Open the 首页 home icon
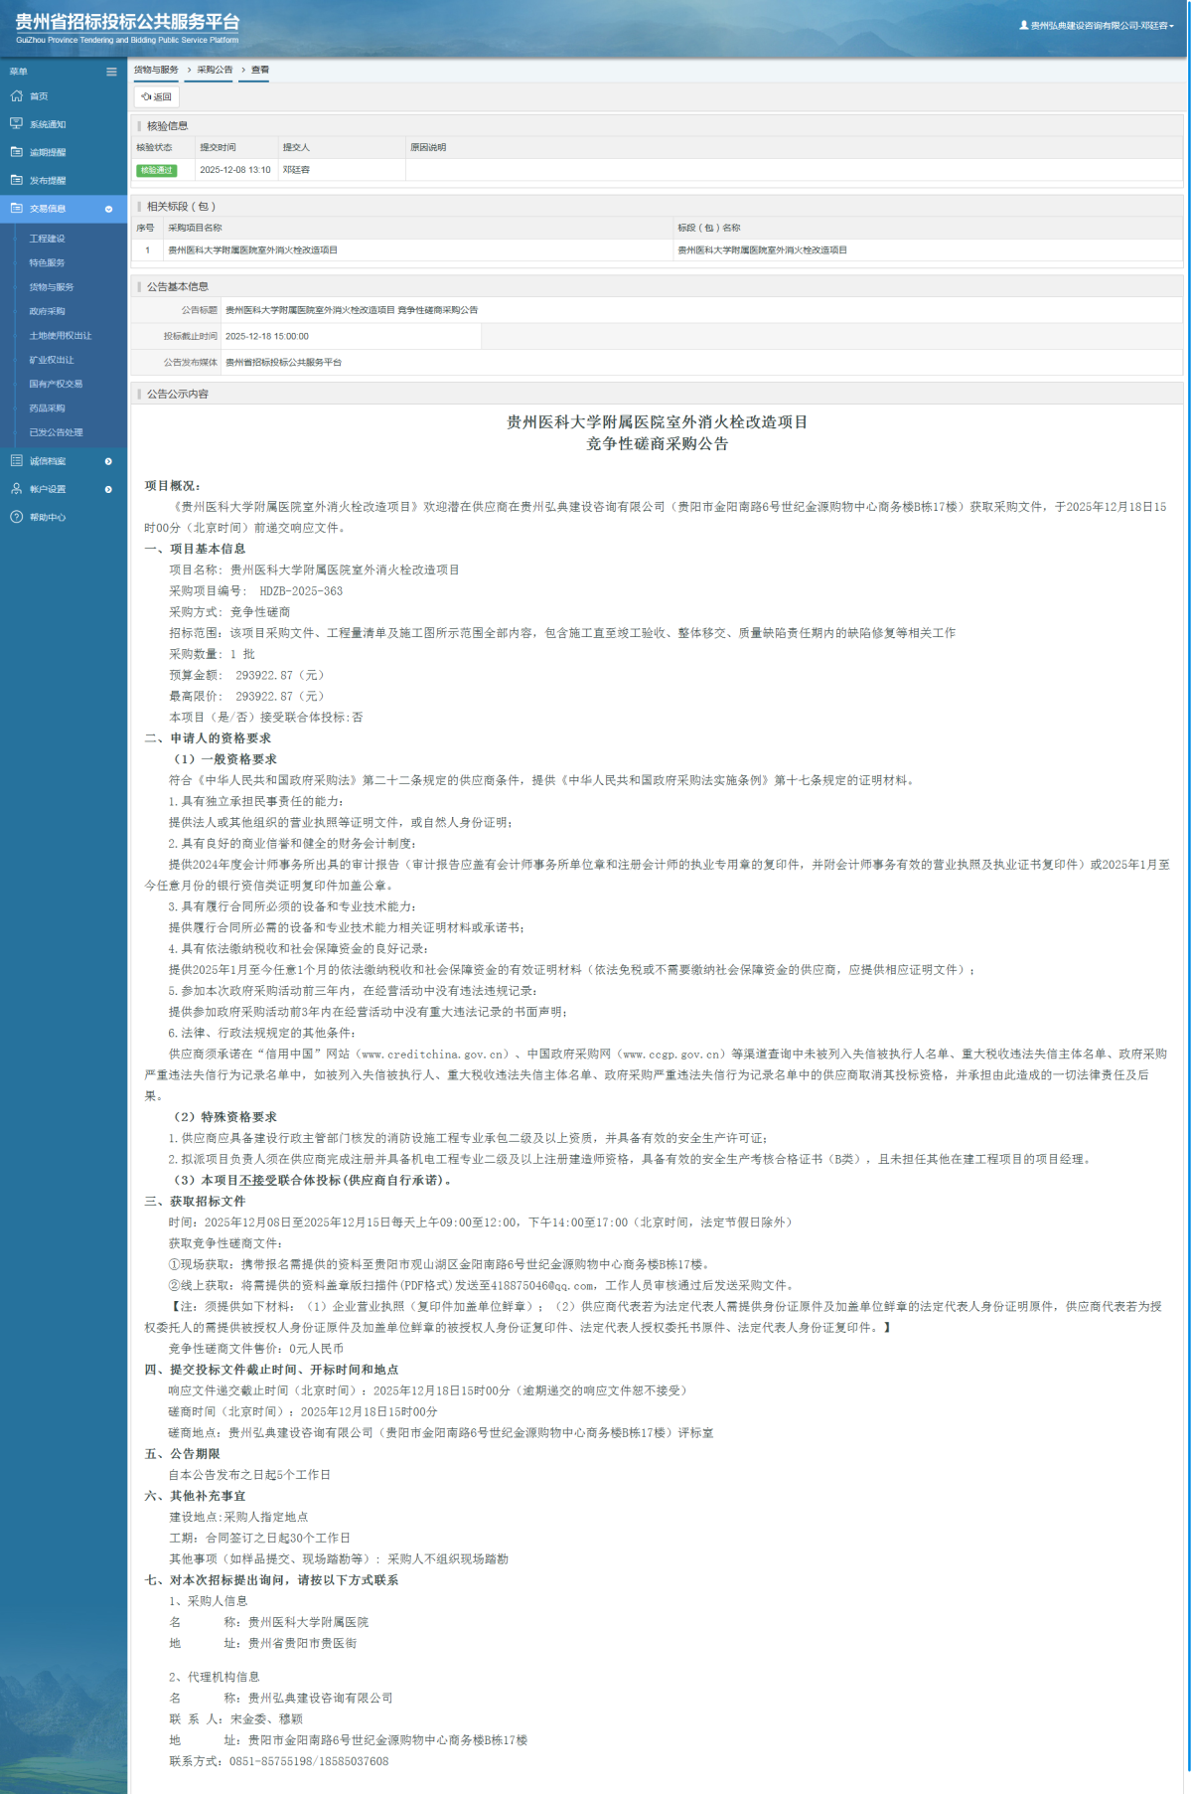This screenshot has height=1794, width=1192. [x=16, y=96]
